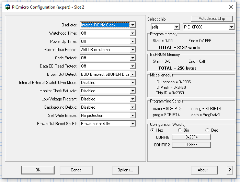The image size is (240, 182).
Task: Click the 'Select chip:' label
Action: pos(157,19)
